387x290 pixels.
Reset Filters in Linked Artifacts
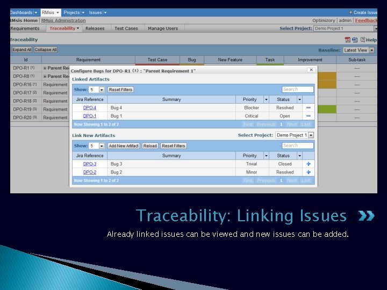(x=120, y=90)
